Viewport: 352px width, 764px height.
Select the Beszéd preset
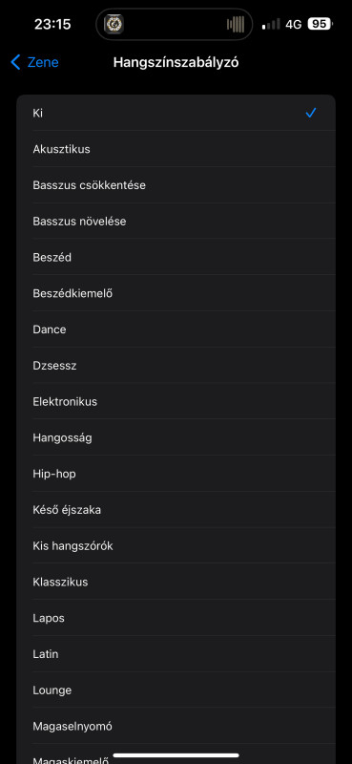(176, 257)
